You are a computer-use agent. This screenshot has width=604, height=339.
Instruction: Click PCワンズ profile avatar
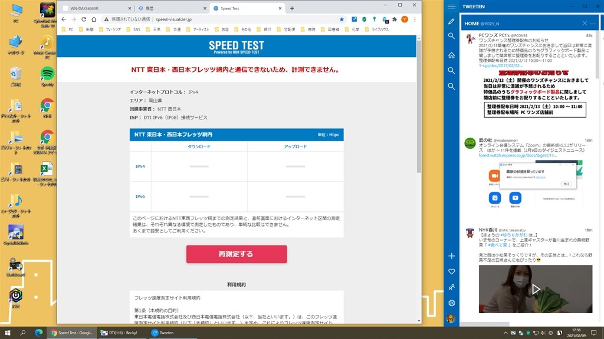[x=470, y=39]
